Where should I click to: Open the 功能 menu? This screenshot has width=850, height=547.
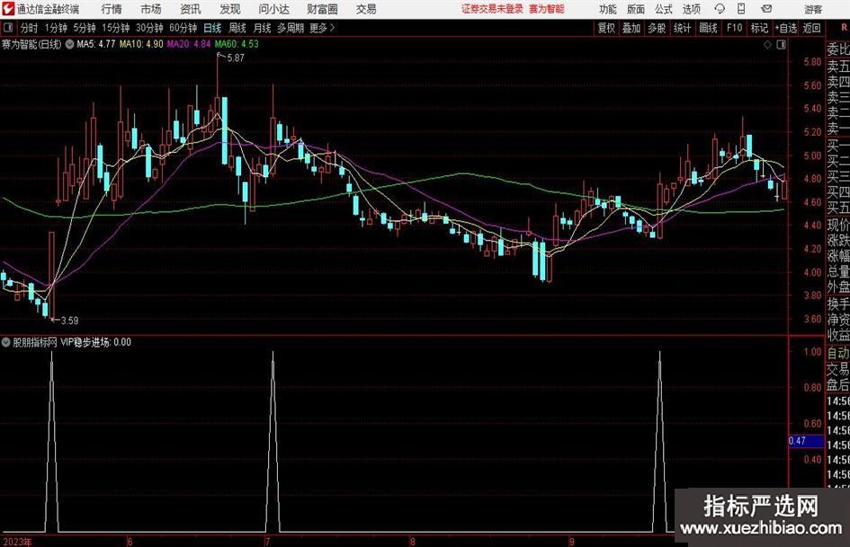coord(608,9)
